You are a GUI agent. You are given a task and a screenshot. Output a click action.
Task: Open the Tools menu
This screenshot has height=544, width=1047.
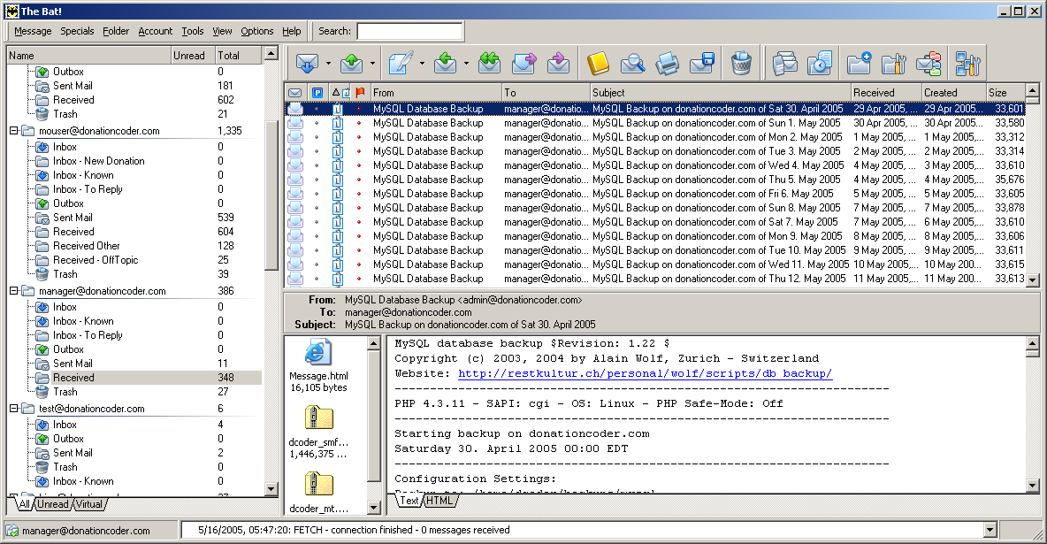coord(192,31)
